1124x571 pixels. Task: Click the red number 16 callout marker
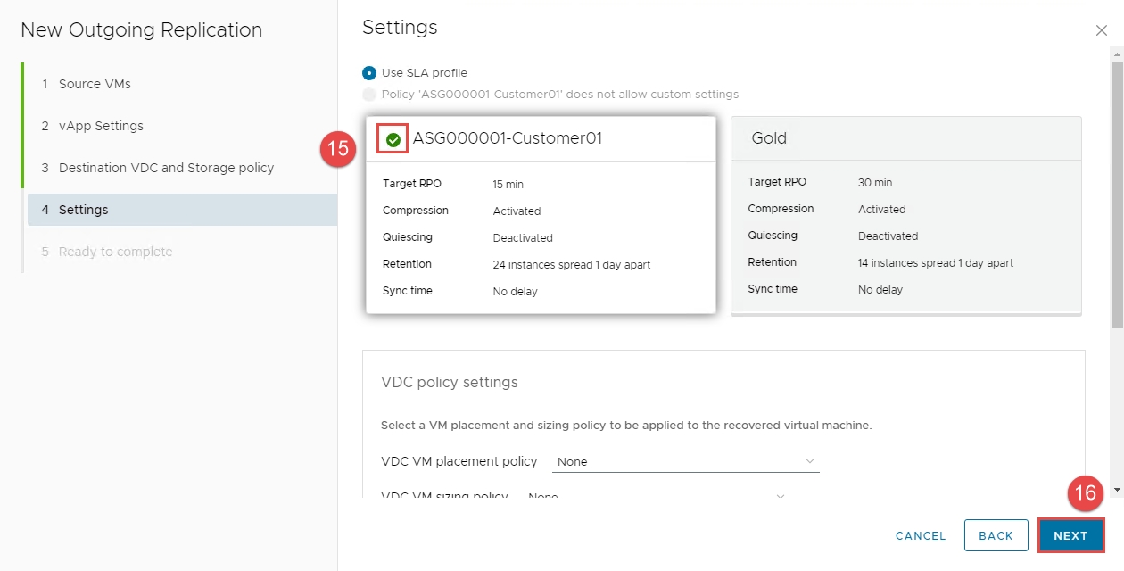point(1084,493)
